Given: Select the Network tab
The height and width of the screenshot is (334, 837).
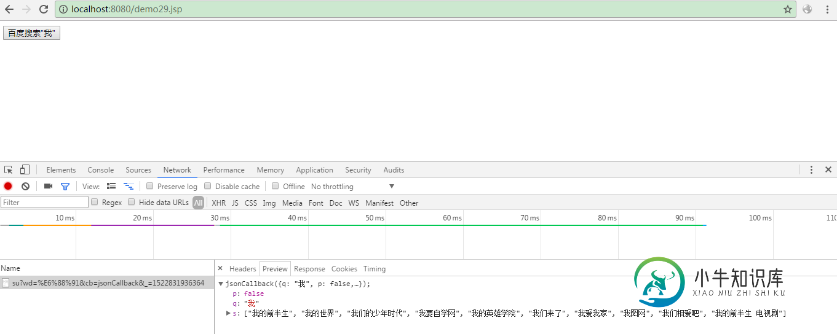Looking at the screenshot, I should point(177,170).
